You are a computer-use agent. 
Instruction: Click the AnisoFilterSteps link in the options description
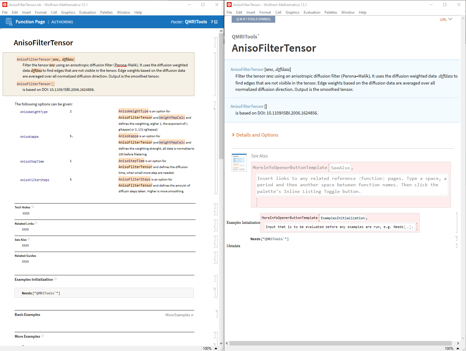[134, 179]
